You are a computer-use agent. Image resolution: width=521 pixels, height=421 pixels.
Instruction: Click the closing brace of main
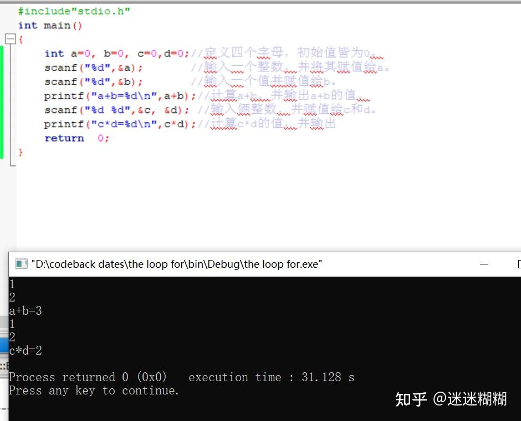click(x=21, y=151)
